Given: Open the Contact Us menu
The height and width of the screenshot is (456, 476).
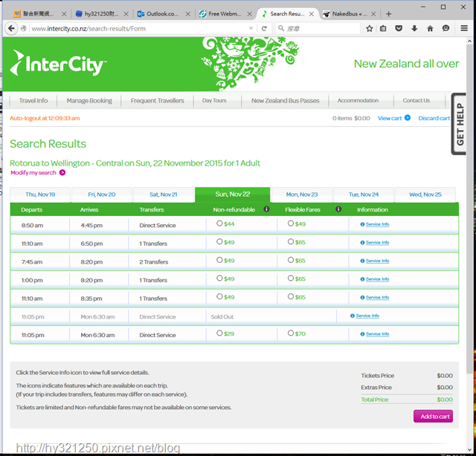Looking at the screenshot, I should click(x=416, y=101).
